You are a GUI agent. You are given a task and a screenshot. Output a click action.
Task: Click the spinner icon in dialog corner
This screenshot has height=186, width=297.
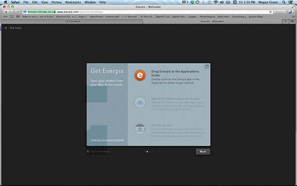(x=207, y=67)
